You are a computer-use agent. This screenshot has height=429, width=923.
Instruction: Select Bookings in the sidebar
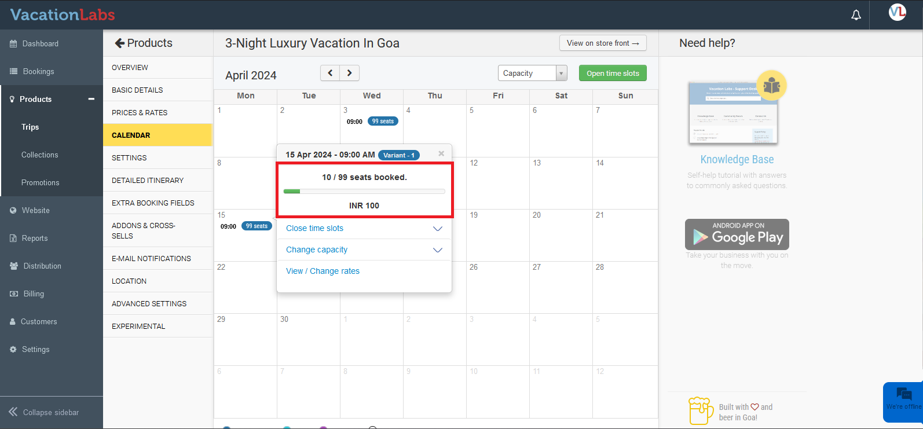tap(38, 71)
